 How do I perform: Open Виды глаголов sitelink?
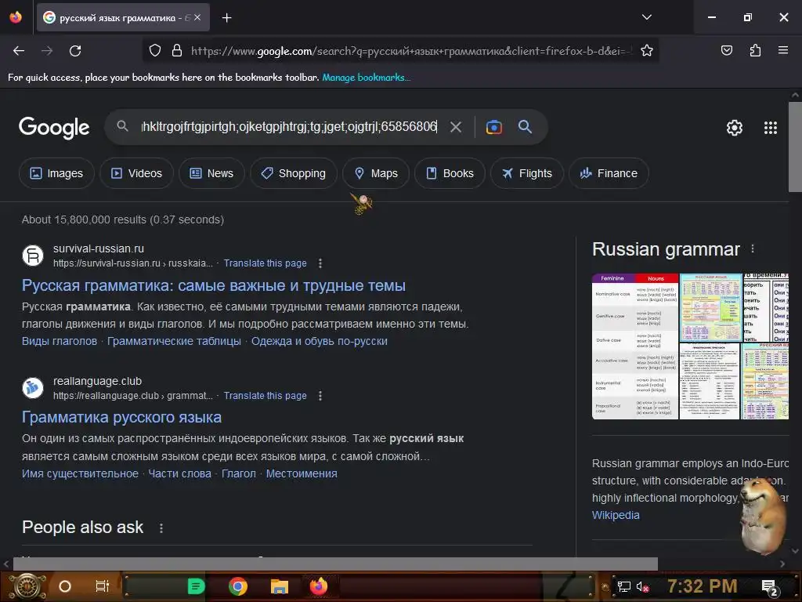[60, 341]
